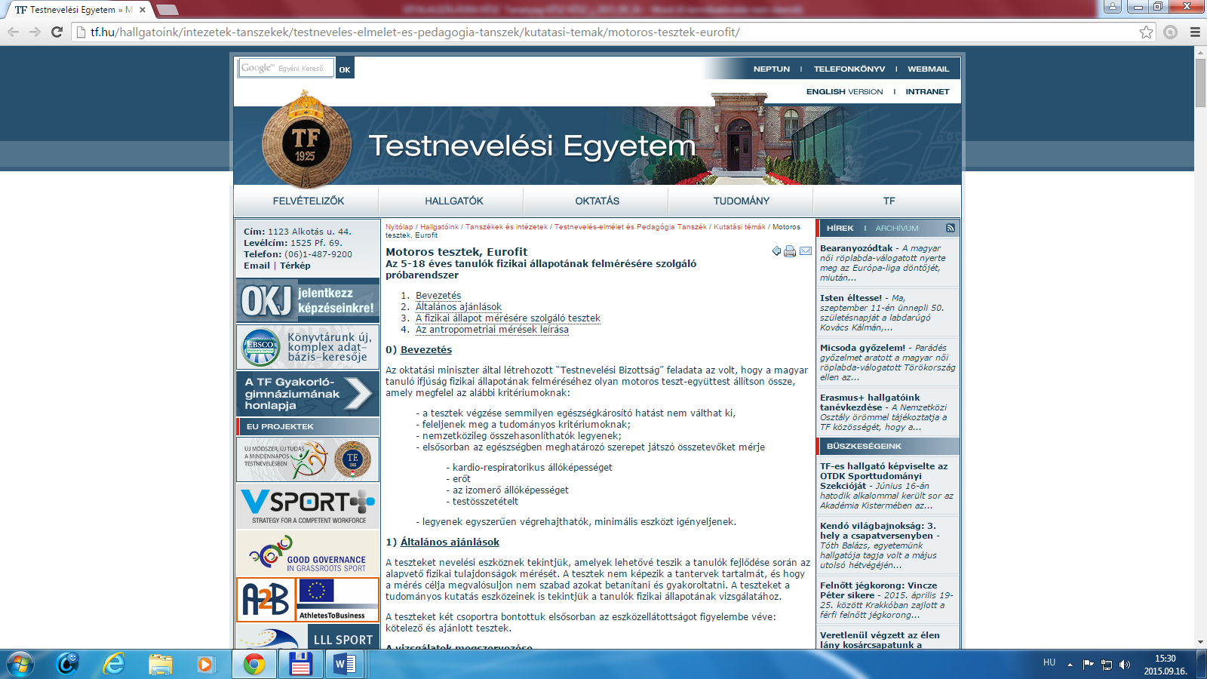Open the TF menu item

pos(889,201)
